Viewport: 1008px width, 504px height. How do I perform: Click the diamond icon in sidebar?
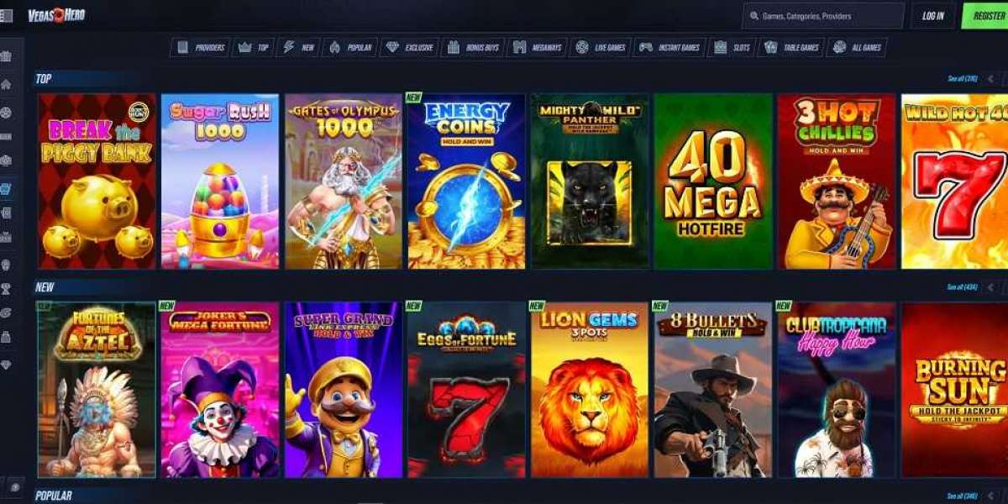tap(7, 365)
